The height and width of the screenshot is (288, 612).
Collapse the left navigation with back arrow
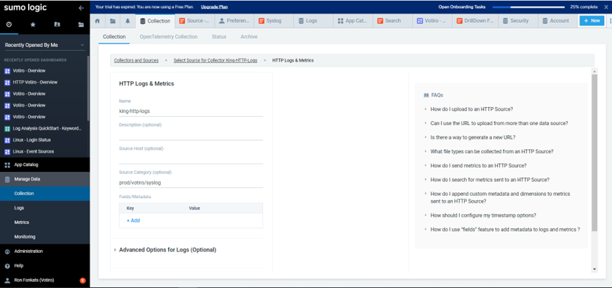point(81,7)
